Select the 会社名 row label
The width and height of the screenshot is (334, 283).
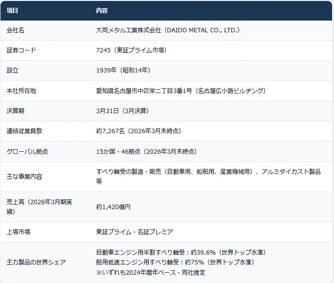[x=15, y=30]
